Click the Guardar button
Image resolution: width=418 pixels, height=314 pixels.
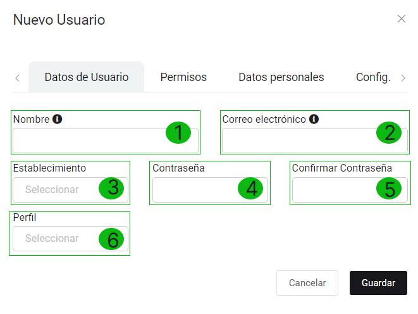tap(378, 283)
